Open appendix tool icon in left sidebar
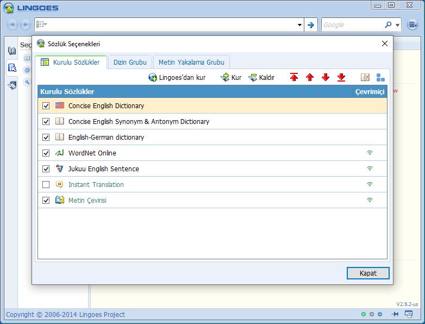425x324 pixels. tap(12, 85)
